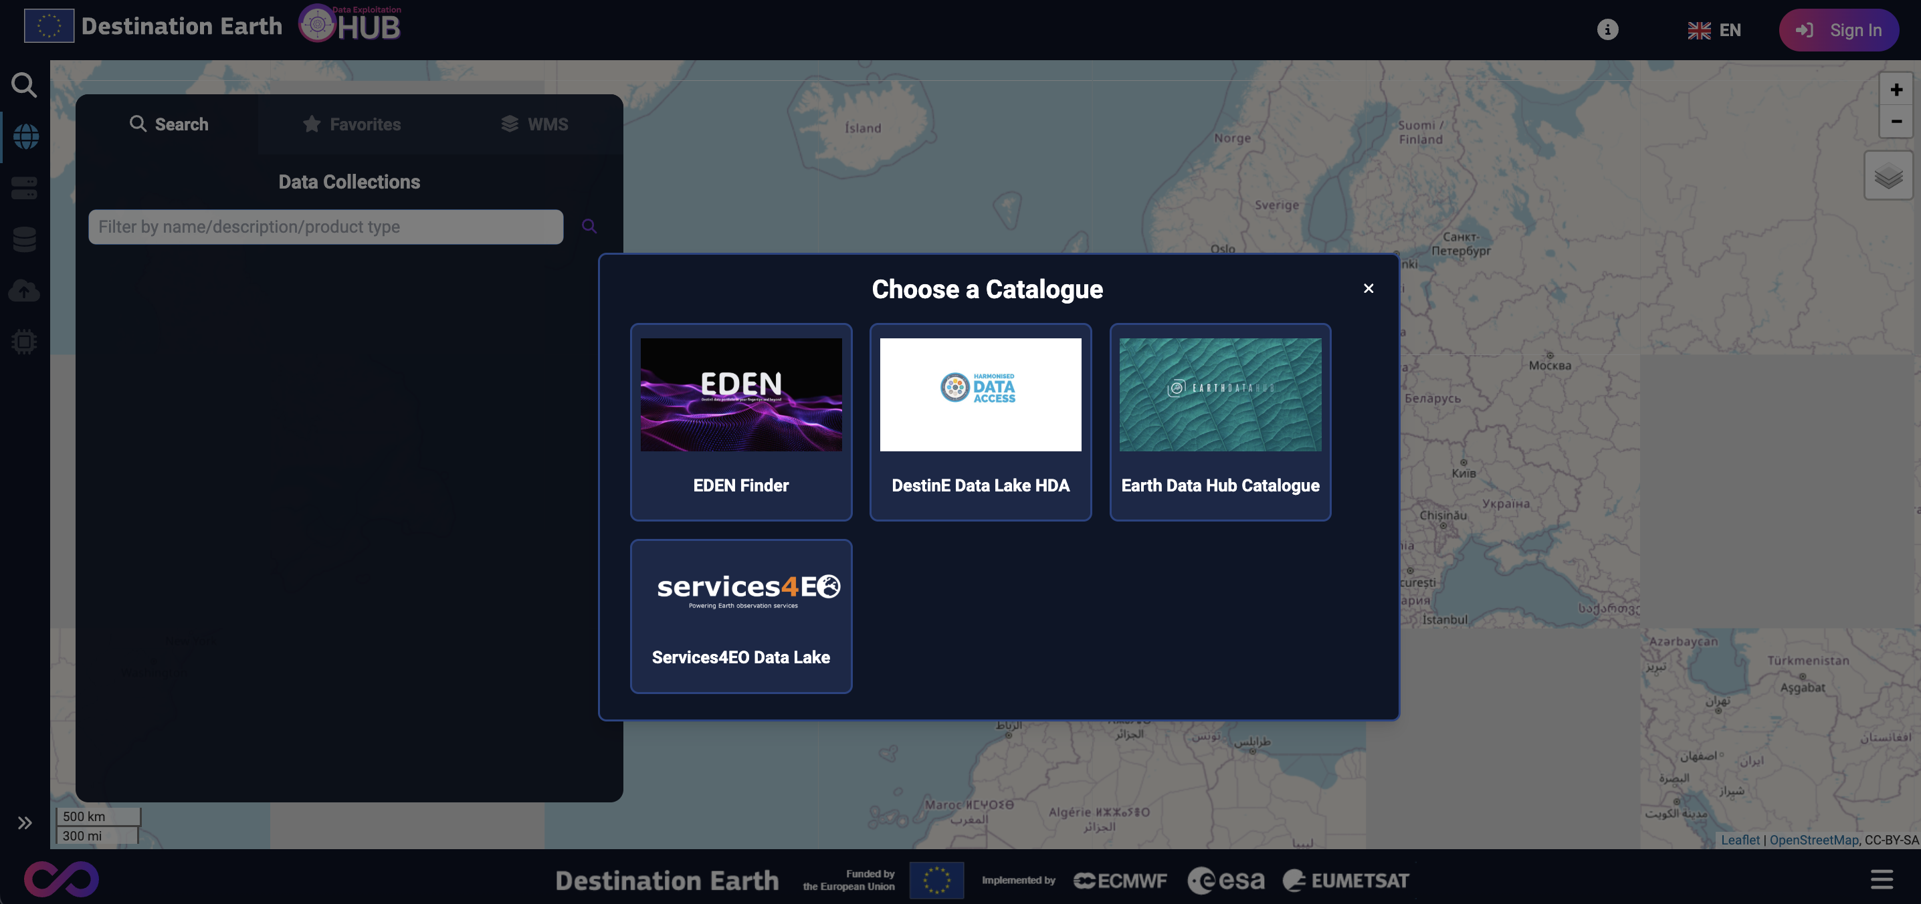The image size is (1921, 904).
Task: Click the ECMWF logo in footer
Action: [1119, 881]
